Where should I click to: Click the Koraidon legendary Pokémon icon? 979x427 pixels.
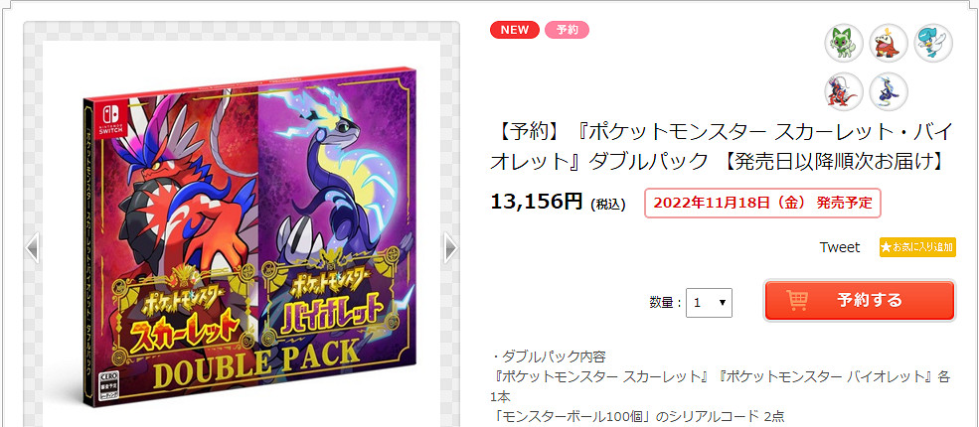(x=844, y=91)
